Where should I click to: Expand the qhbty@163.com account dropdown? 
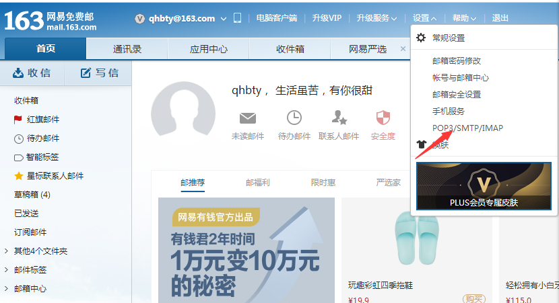point(224,19)
